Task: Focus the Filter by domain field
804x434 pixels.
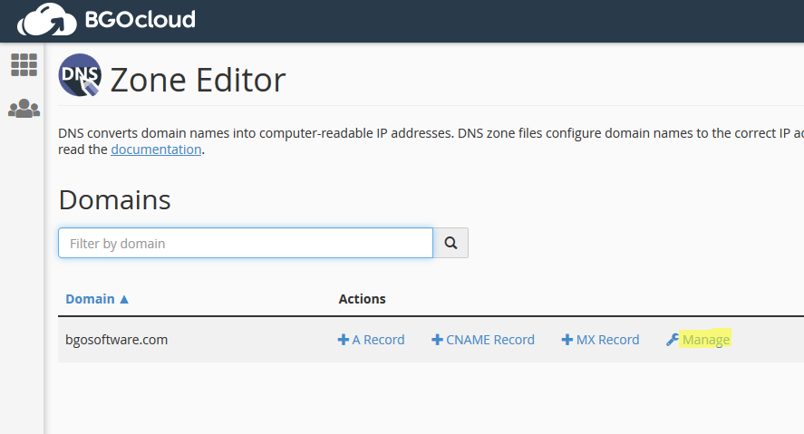Action: [246, 243]
